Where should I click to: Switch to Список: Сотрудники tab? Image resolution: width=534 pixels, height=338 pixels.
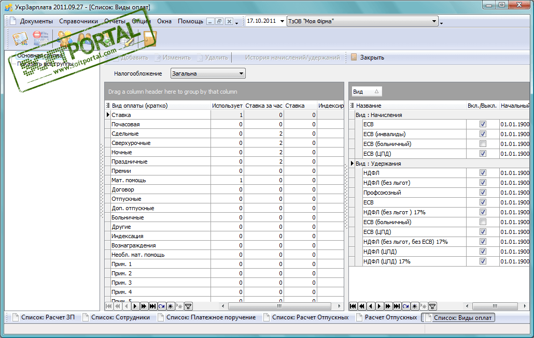[117, 317]
